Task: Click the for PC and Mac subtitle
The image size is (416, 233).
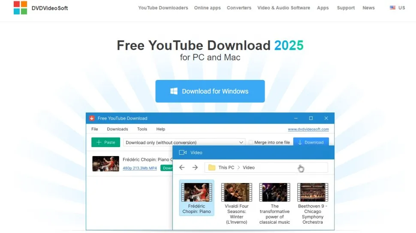Action: (210, 57)
